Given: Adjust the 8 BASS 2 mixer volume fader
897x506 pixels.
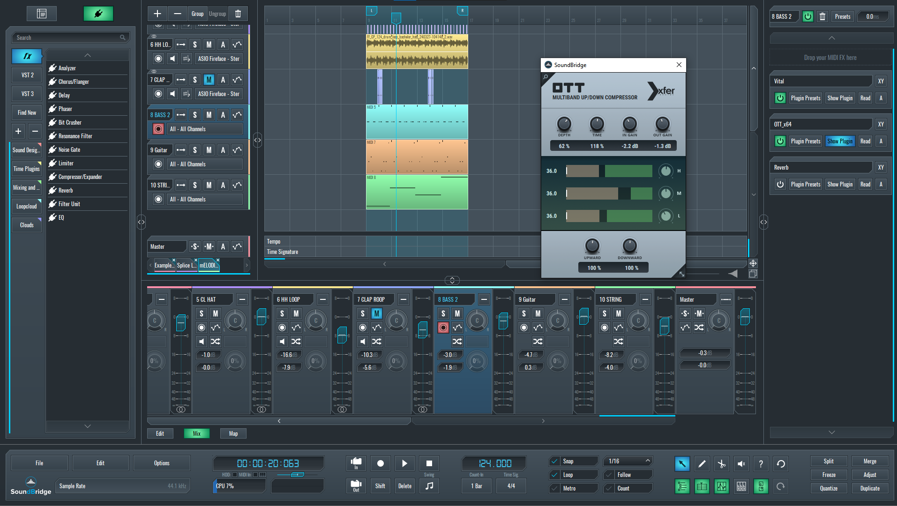Looking at the screenshot, I should [503, 320].
